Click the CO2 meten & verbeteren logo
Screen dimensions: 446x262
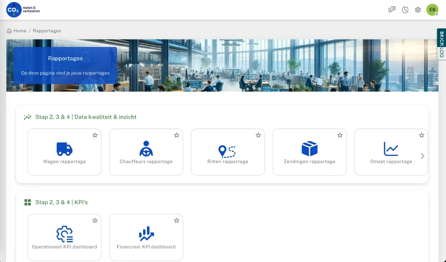point(23,10)
